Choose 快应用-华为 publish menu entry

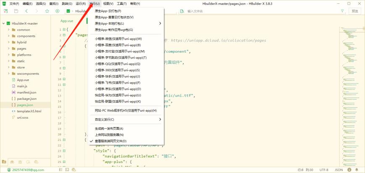(126, 95)
